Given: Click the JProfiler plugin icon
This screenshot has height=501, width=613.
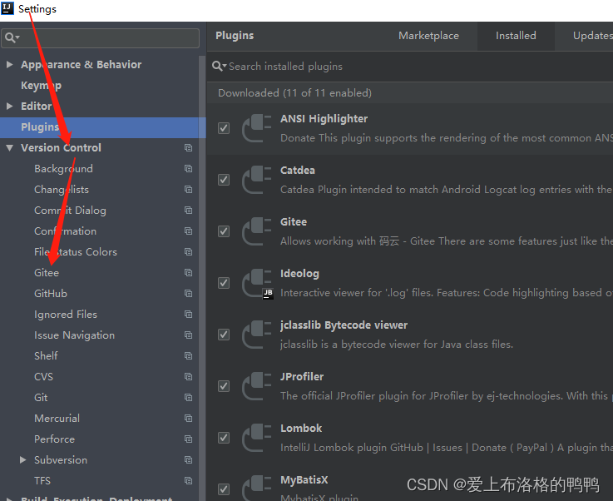Looking at the screenshot, I should [x=256, y=386].
